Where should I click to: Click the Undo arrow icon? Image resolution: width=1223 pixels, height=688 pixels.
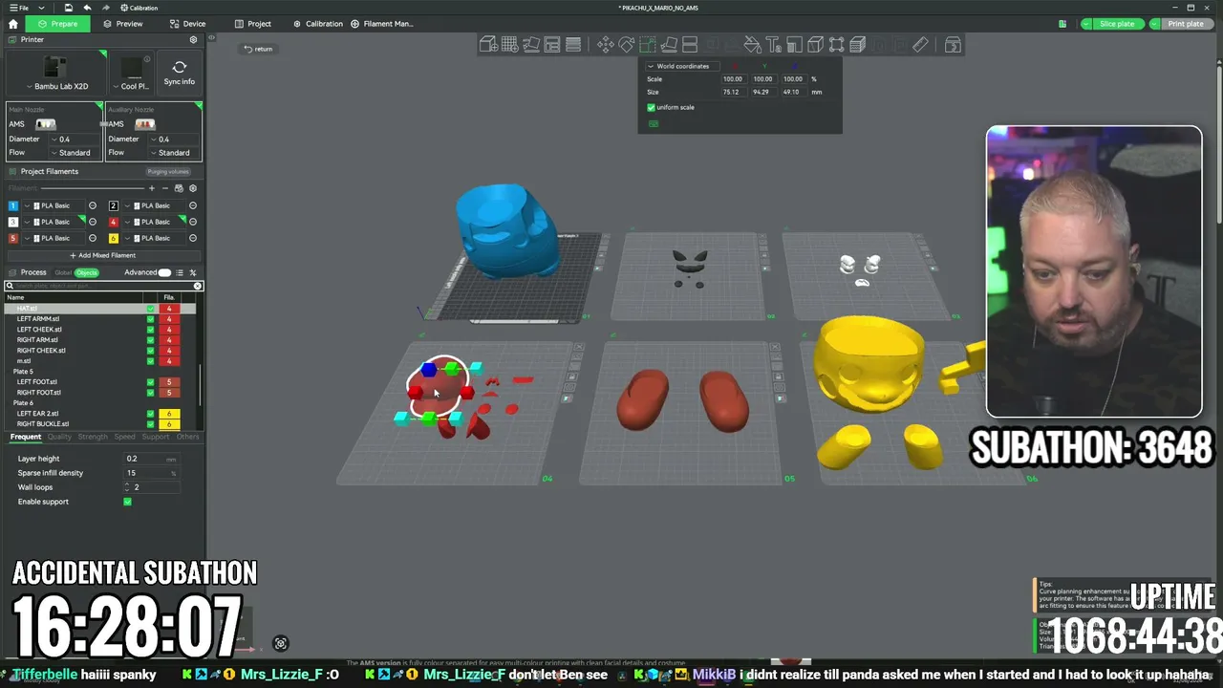88,8
